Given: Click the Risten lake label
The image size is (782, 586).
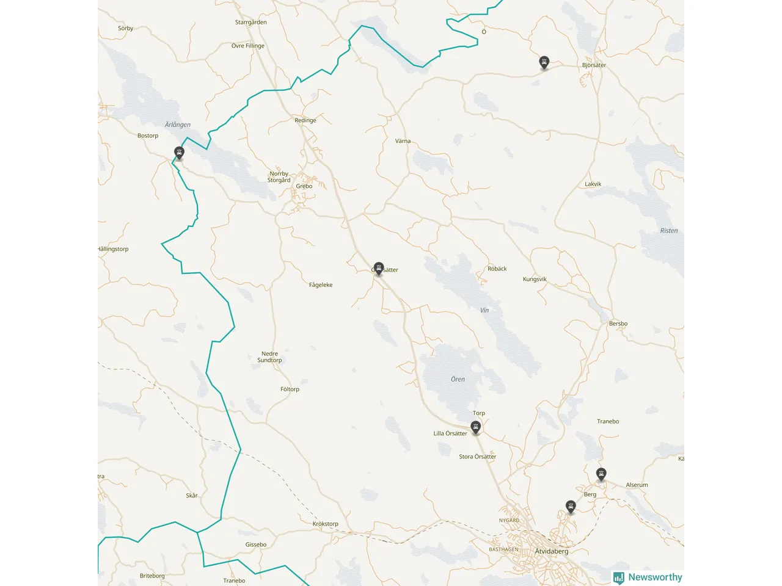Looking at the screenshot, I should pyautogui.click(x=669, y=231).
